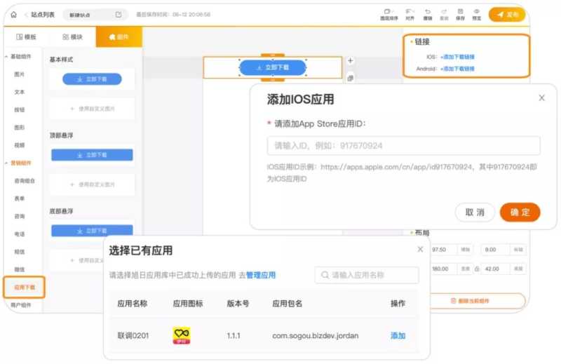Click the 联调0201 app icon thumbnail
Screen dimensions: 561x364
(x=182, y=335)
